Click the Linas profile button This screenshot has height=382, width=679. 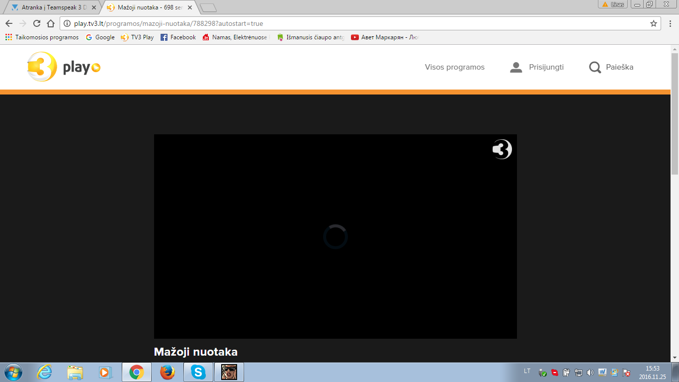614,4
